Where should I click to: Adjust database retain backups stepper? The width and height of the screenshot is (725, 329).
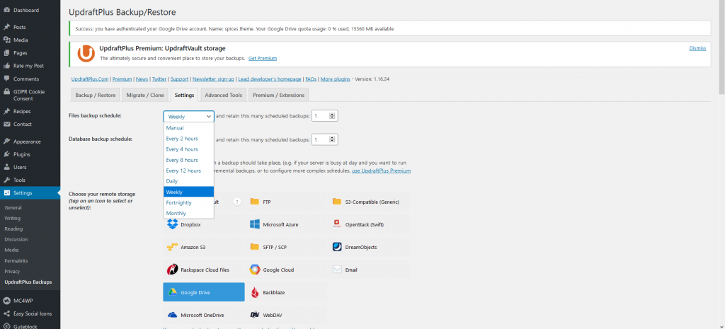coord(332,139)
